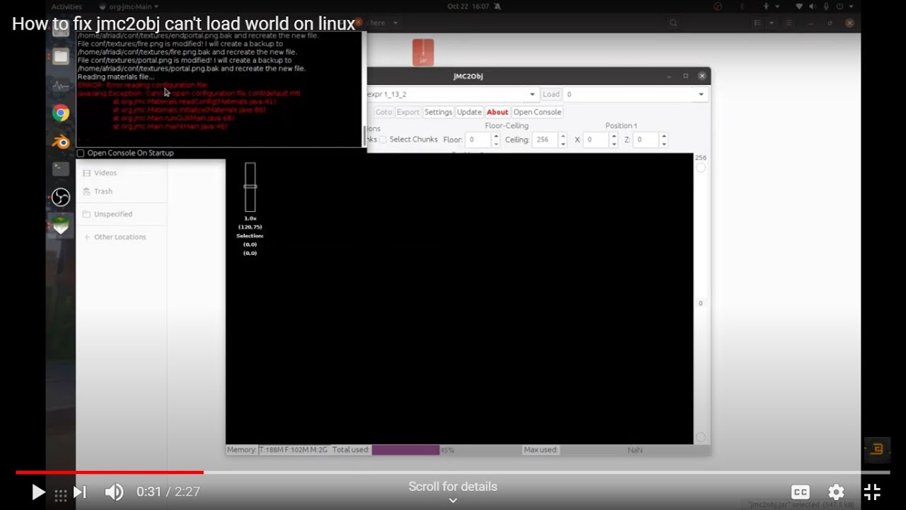Toggle the Select Chunks checkbox
The width and height of the screenshot is (906, 510).
383,140
